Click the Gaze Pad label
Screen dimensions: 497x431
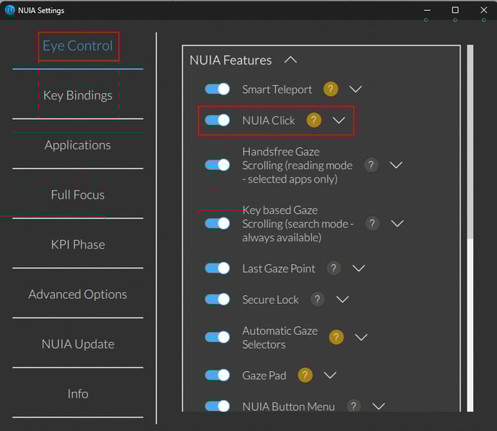pyautogui.click(x=264, y=375)
